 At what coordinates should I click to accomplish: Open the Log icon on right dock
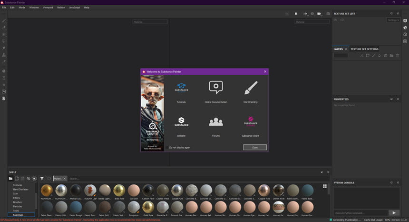[405, 41]
